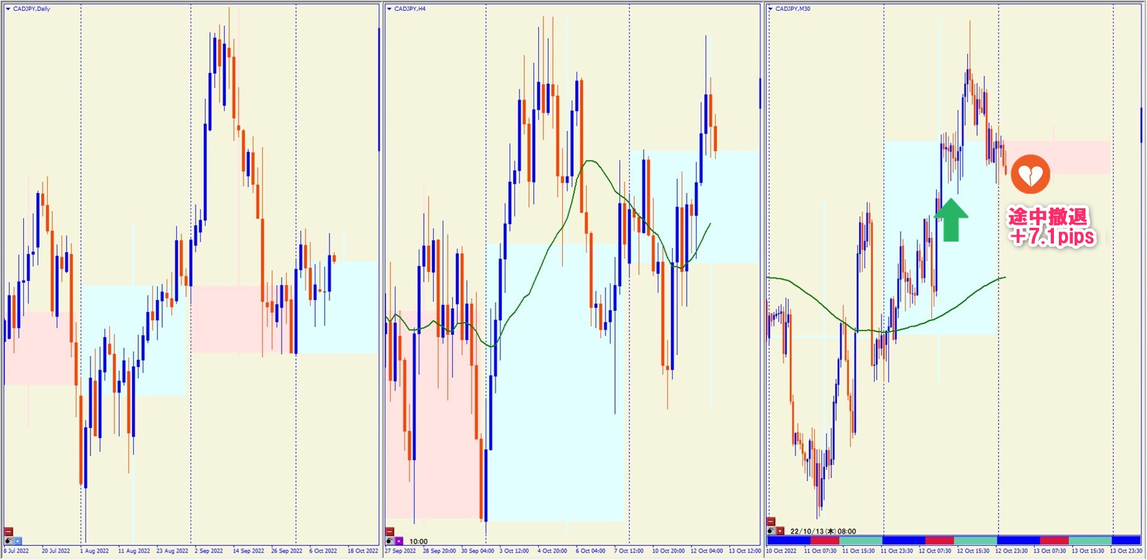Click the red minus button on Daily chart
Screen dimensions: 1147x560
(8, 532)
